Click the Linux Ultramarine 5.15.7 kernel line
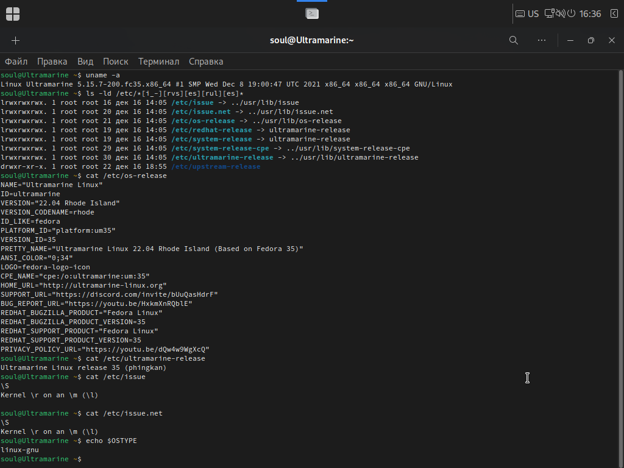 (227, 84)
